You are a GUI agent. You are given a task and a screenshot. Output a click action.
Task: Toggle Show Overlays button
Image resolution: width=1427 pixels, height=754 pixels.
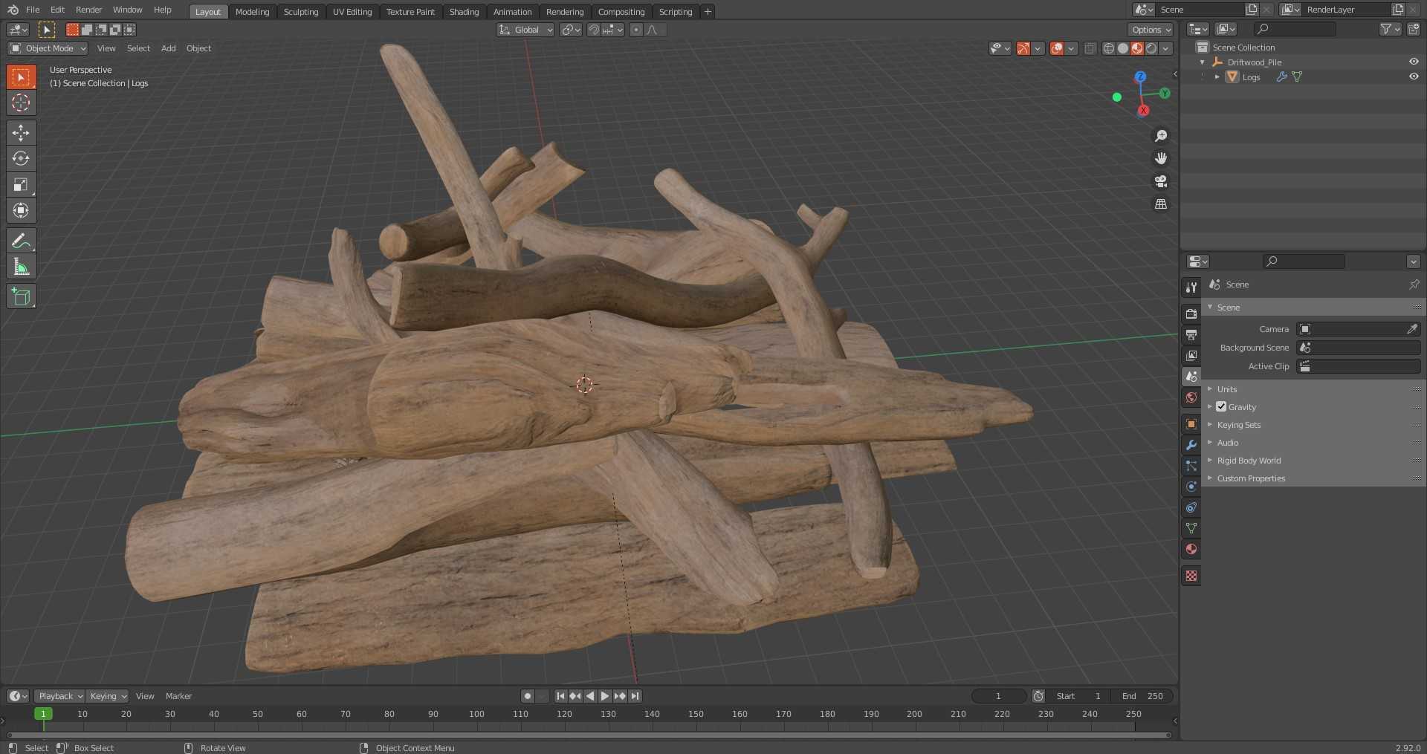(1056, 48)
